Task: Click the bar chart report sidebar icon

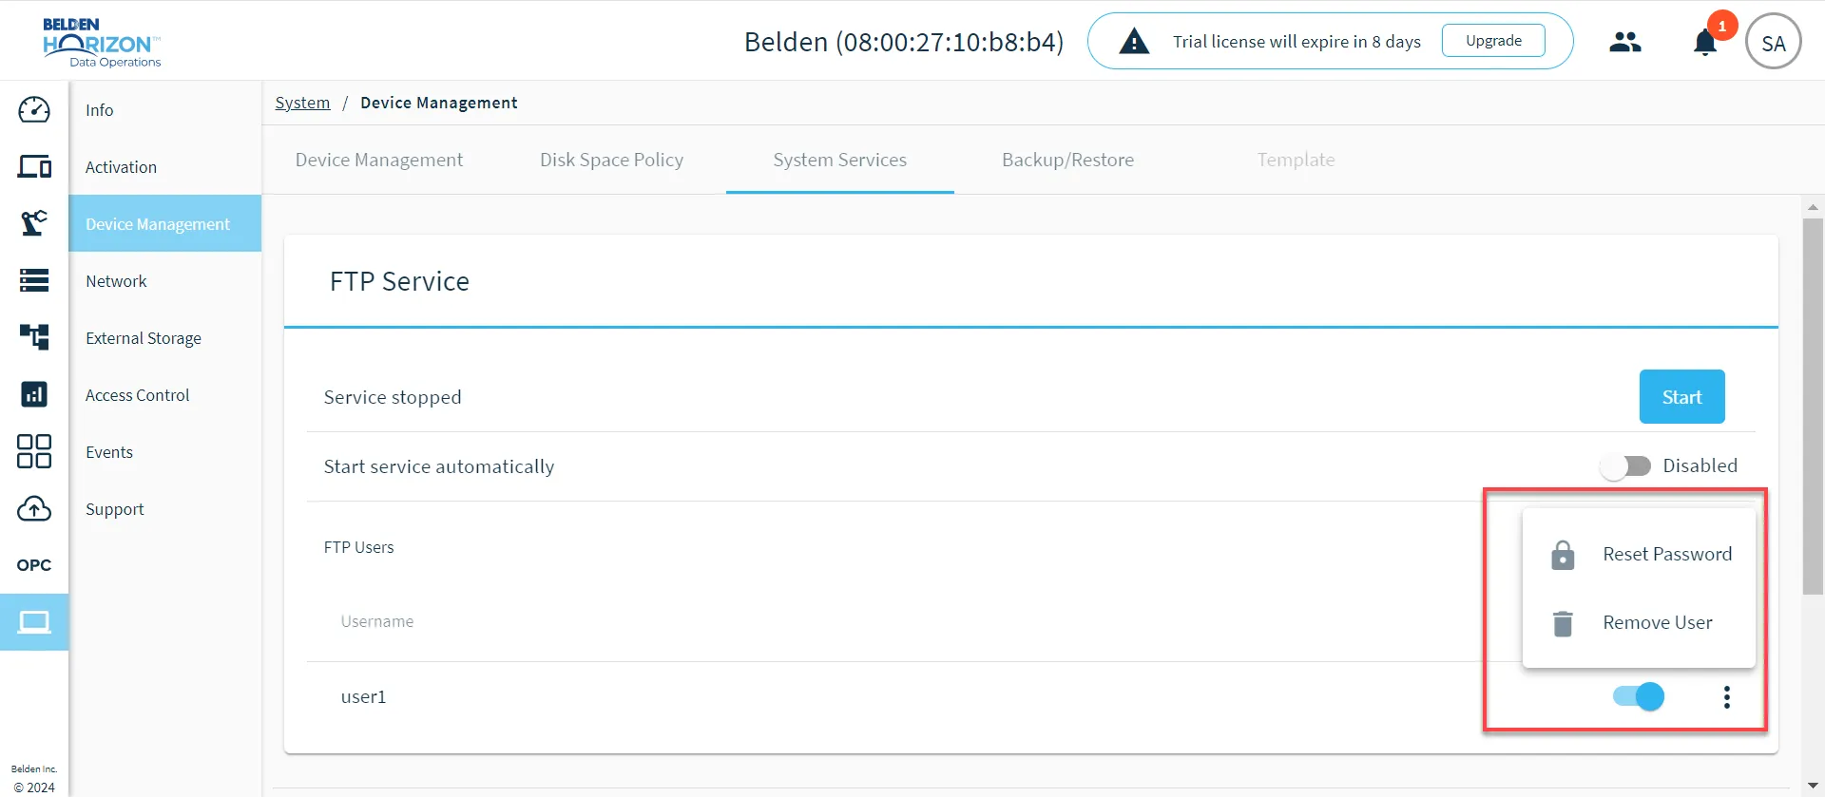Action: pos(34,394)
